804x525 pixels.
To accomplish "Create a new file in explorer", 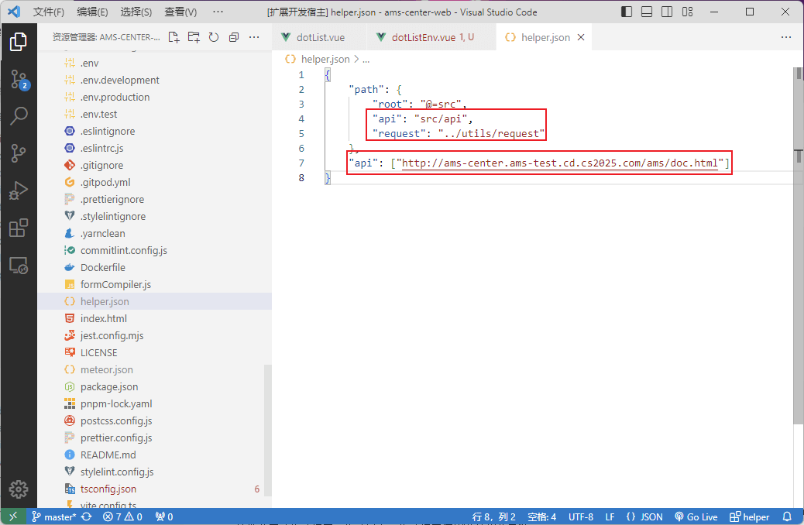I will pyautogui.click(x=174, y=37).
